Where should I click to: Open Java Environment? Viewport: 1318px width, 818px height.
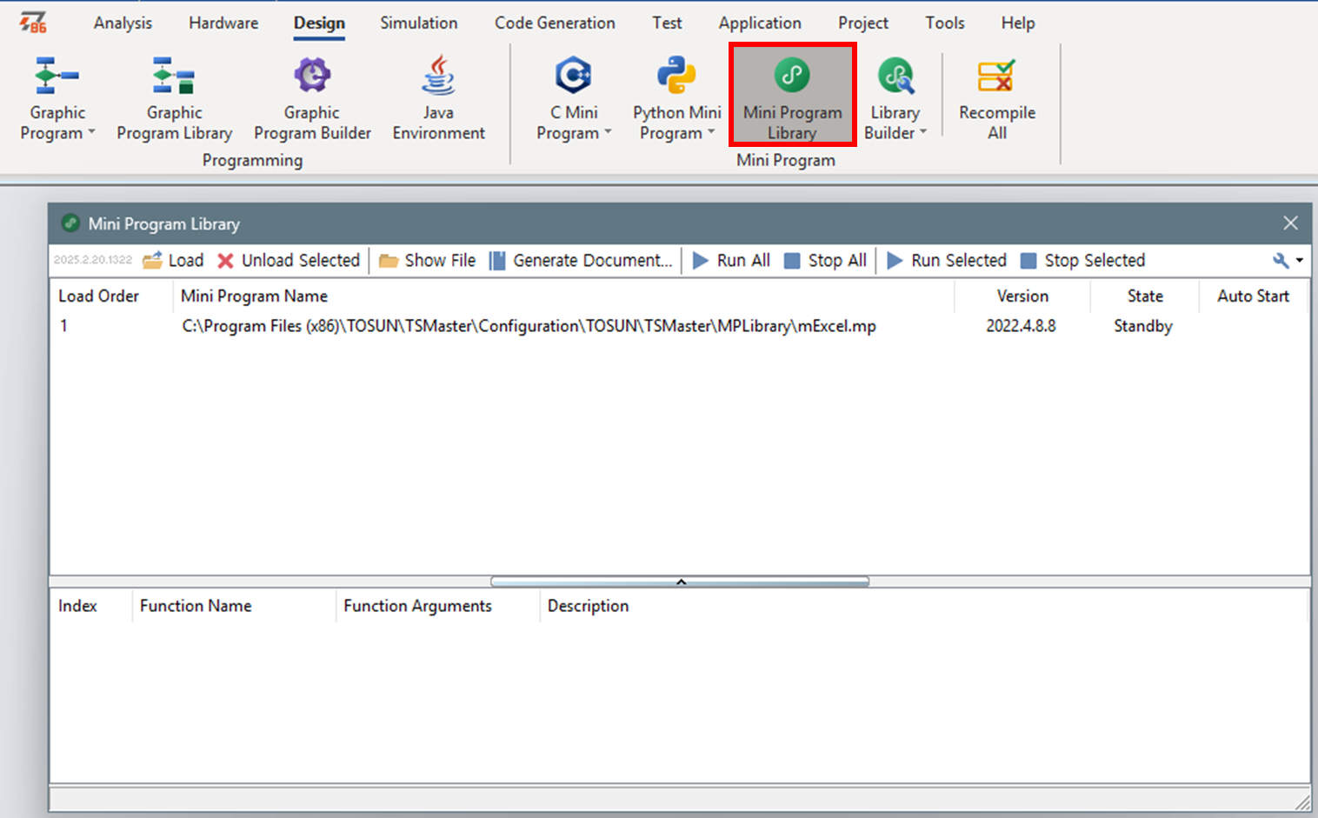pyautogui.click(x=438, y=98)
